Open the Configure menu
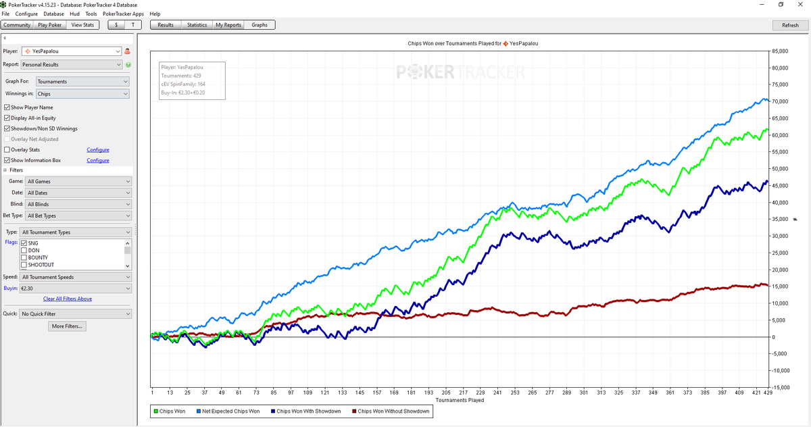The height and width of the screenshot is (427, 811). (26, 14)
